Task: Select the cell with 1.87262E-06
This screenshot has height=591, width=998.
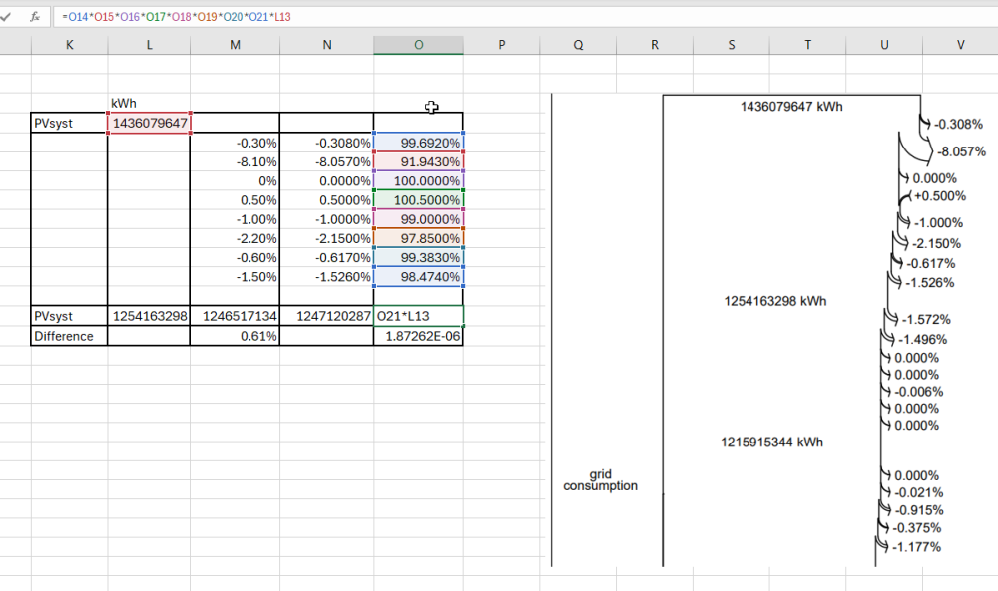Action: (418, 336)
